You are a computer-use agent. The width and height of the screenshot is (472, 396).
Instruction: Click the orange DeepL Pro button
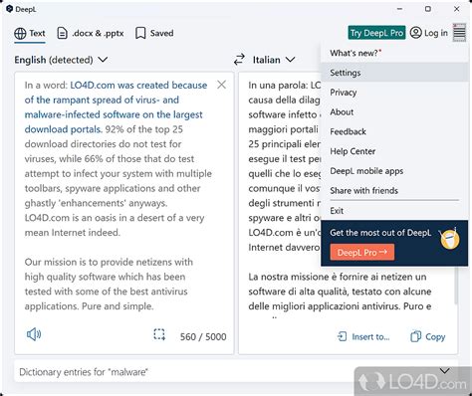coord(362,253)
